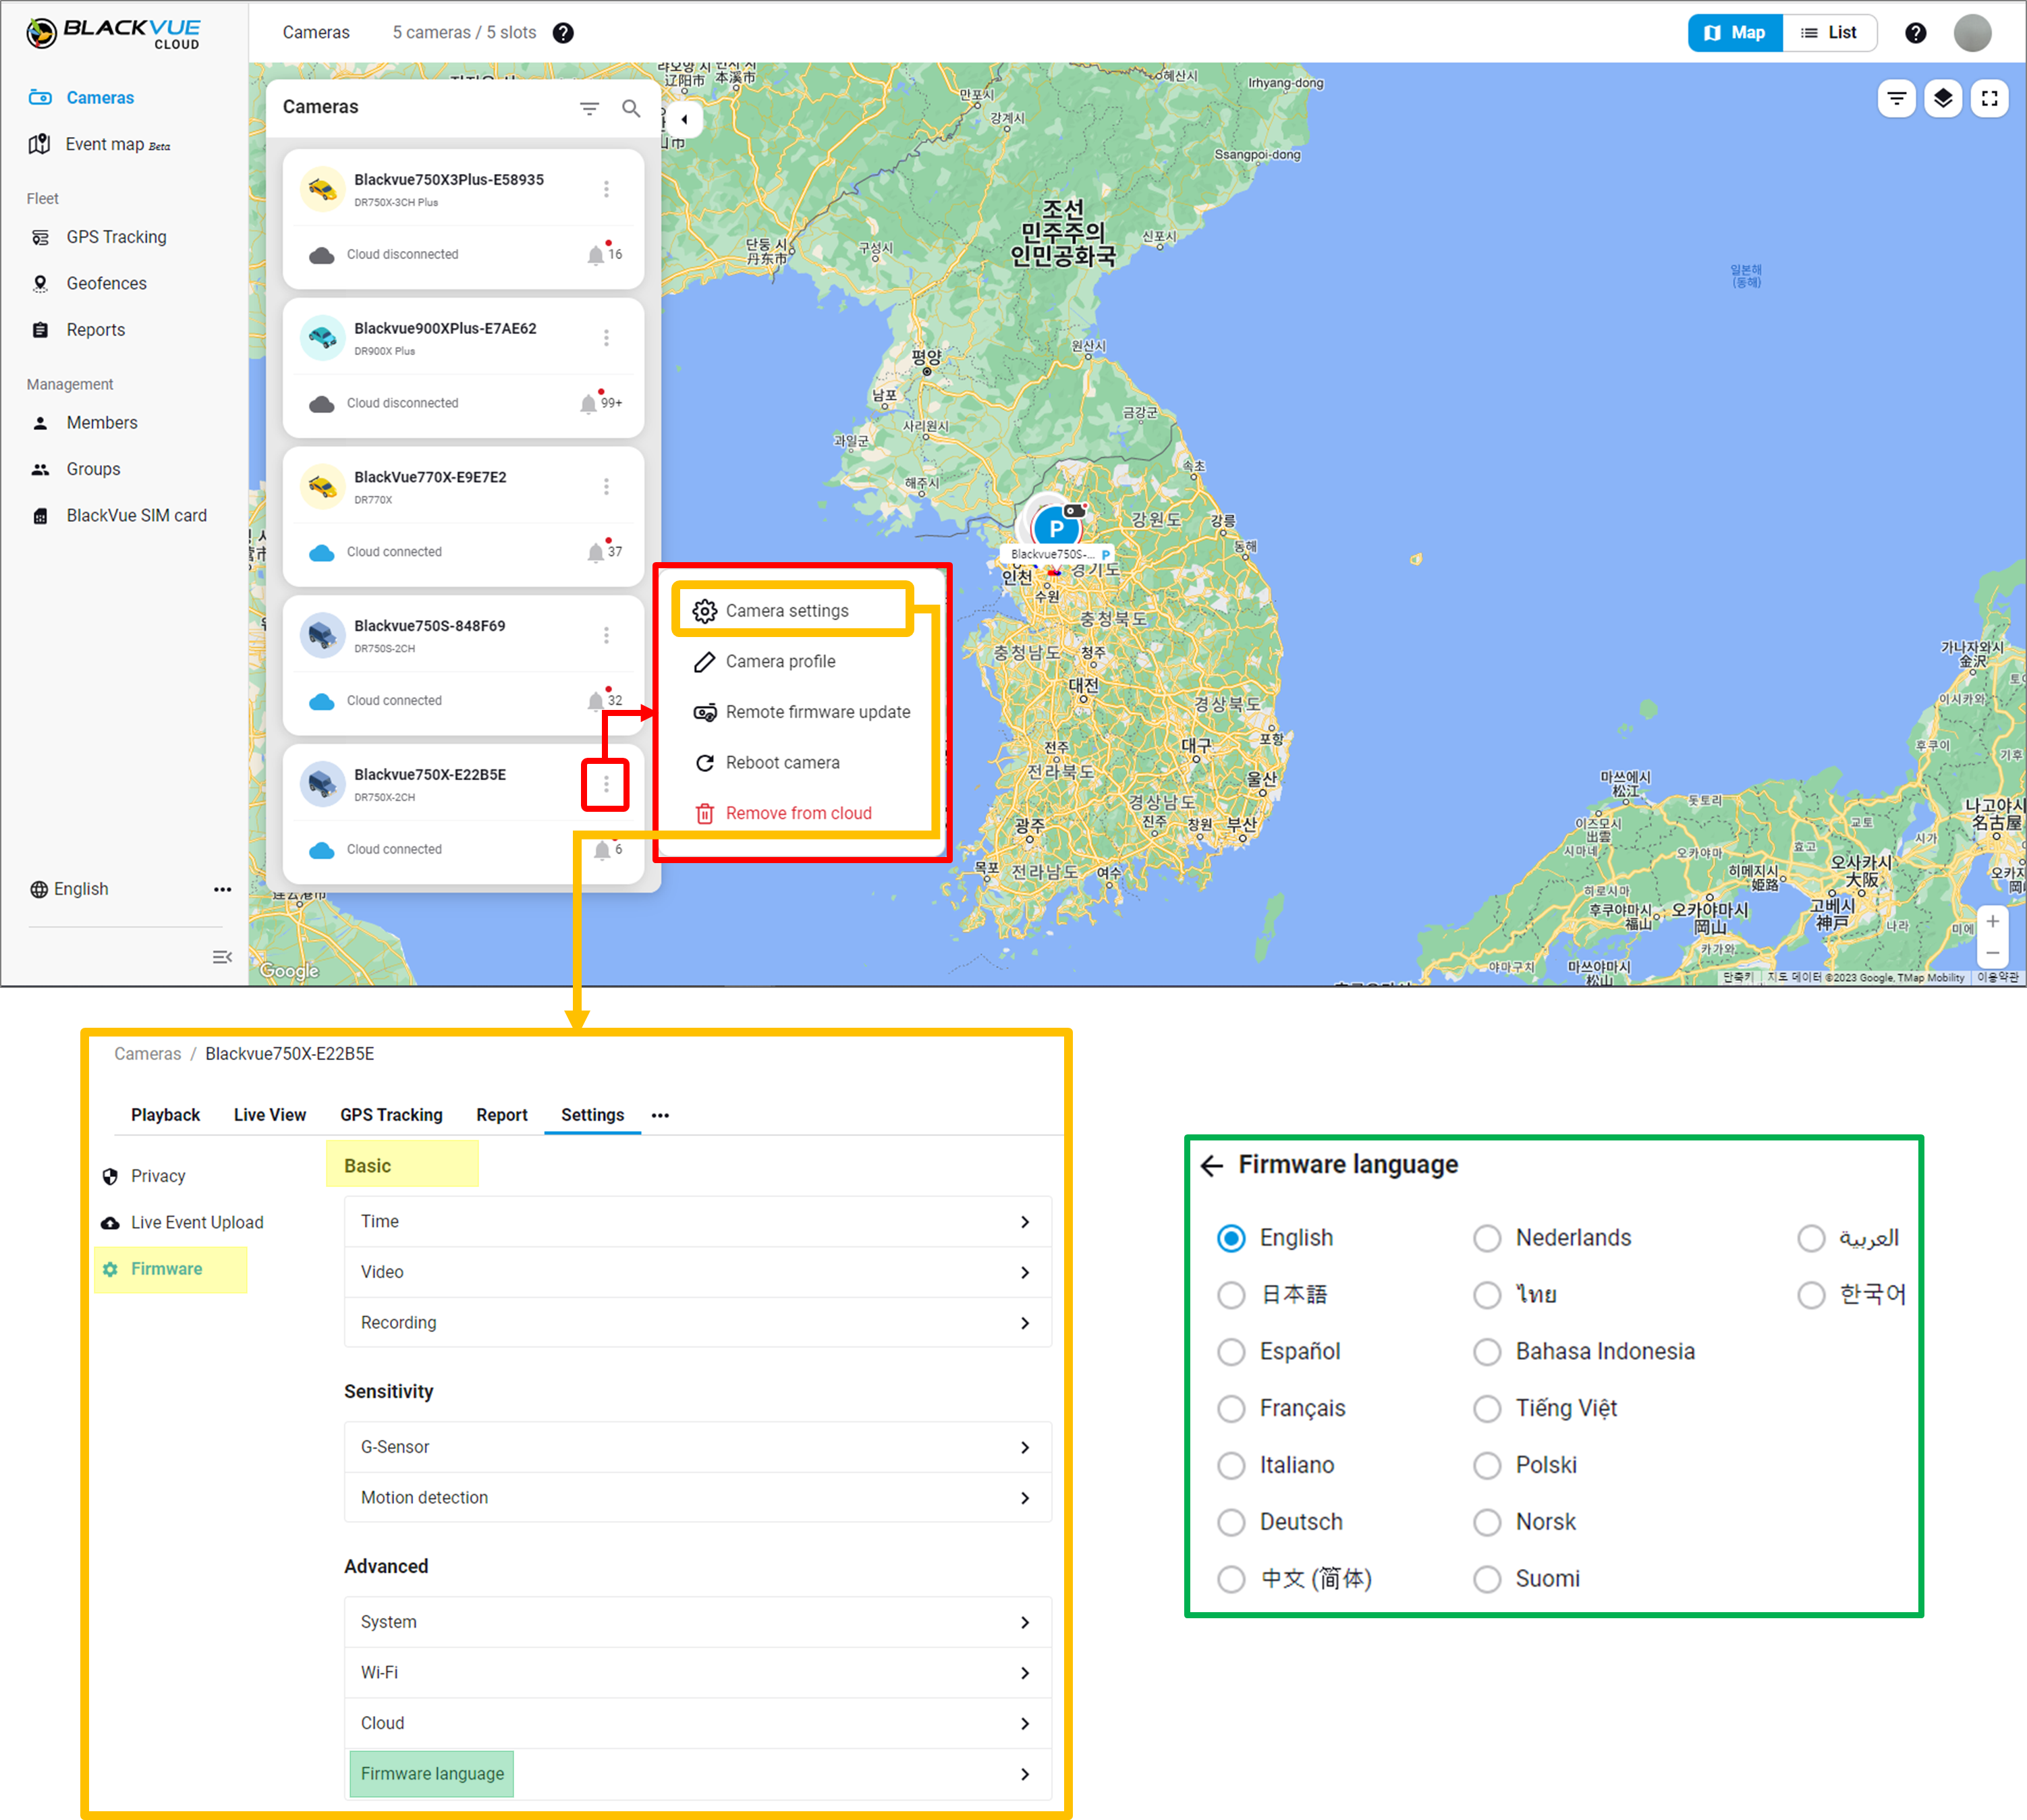Screen dimensions: 2027x1820
Task: Open the Privacy settings section
Action: point(157,1176)
